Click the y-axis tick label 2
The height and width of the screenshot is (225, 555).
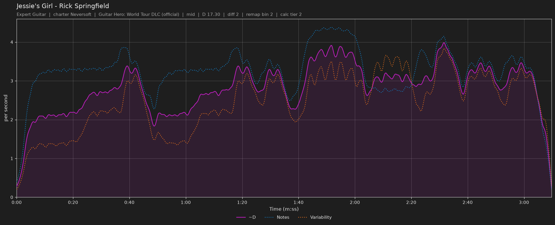click(12, 120)
